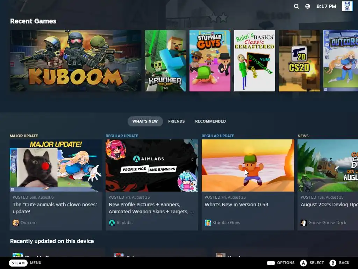Click the Outcore publisher icon

(x=16, y=222)
